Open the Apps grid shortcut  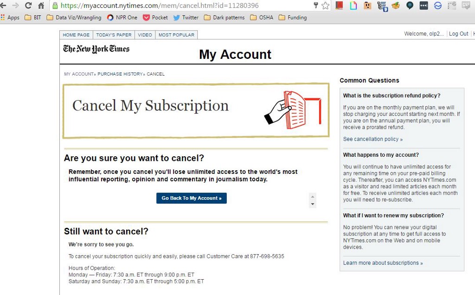point(10,18)
